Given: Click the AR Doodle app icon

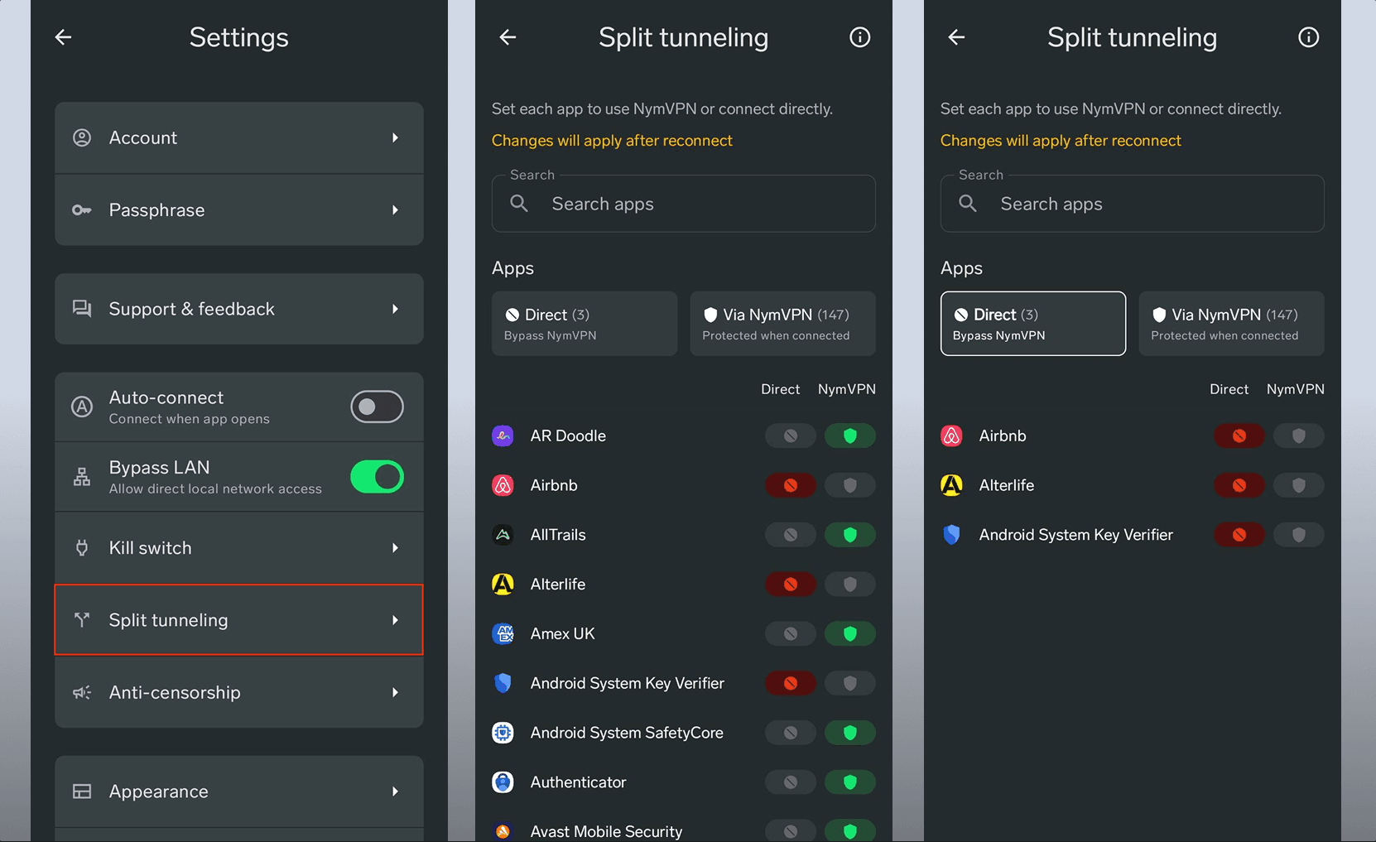Looking at the screenshot, I should tap(503, 435).
